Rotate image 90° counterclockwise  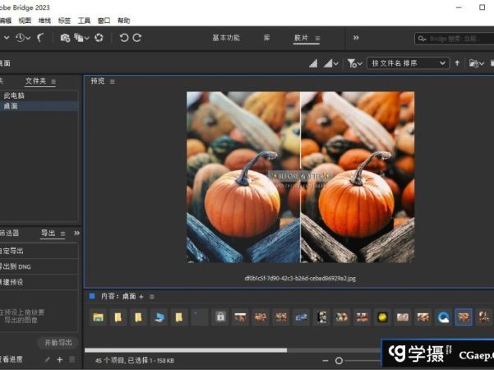124,38
